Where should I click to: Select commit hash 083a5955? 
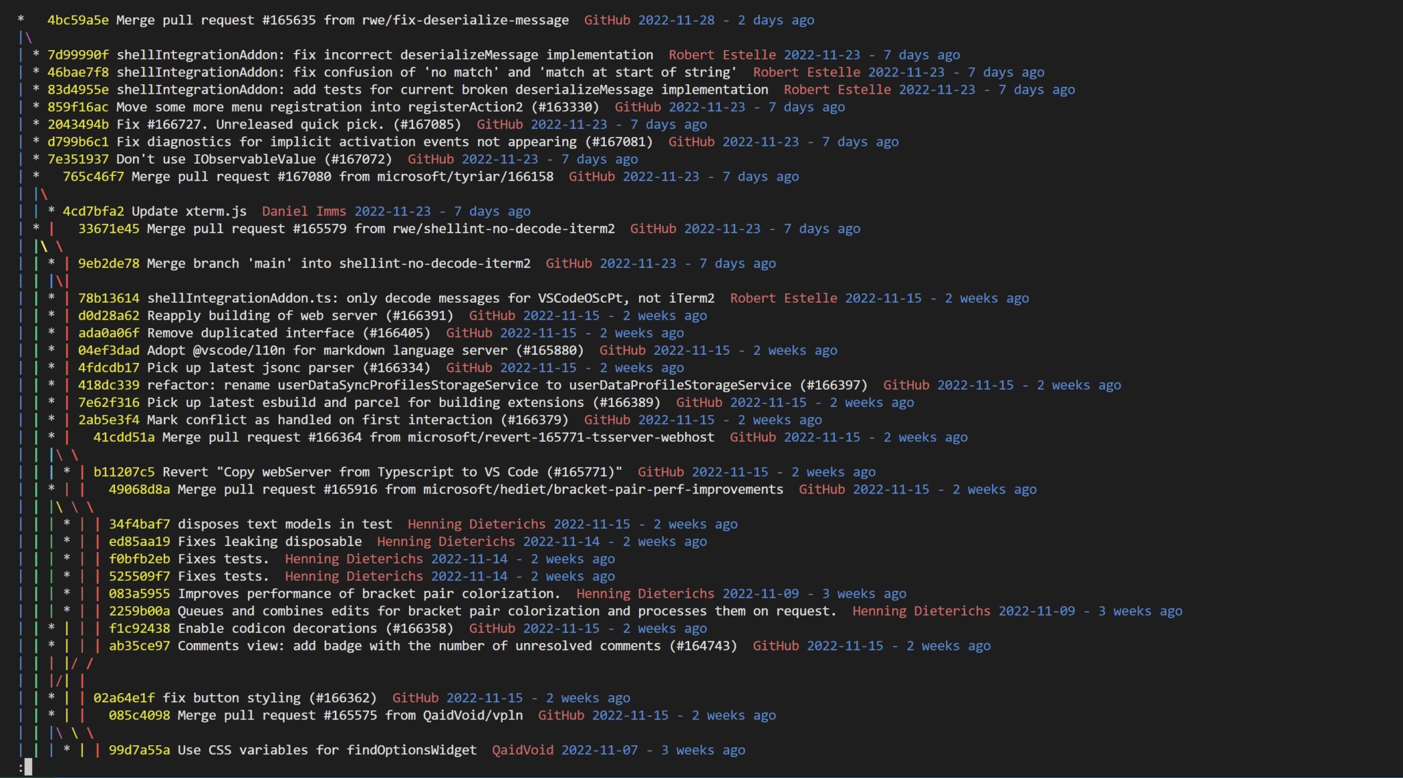click(139, 594)
